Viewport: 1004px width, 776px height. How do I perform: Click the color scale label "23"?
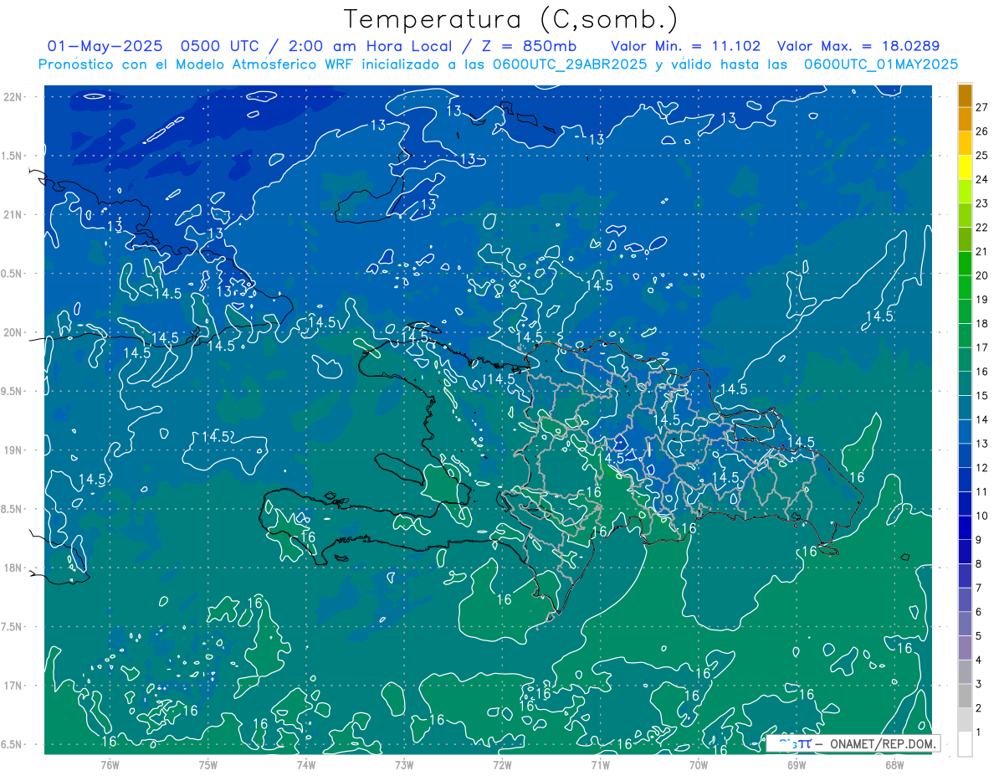983,203
